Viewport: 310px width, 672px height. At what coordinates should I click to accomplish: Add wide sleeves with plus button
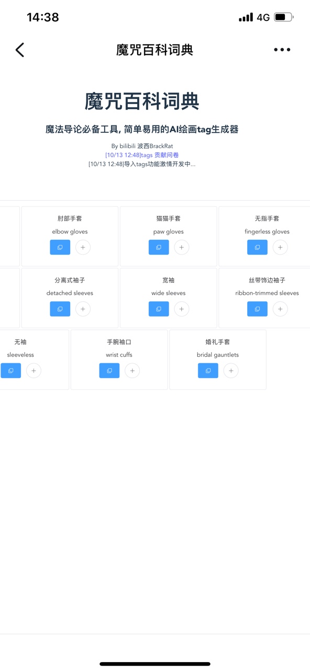tap(182, 309)
